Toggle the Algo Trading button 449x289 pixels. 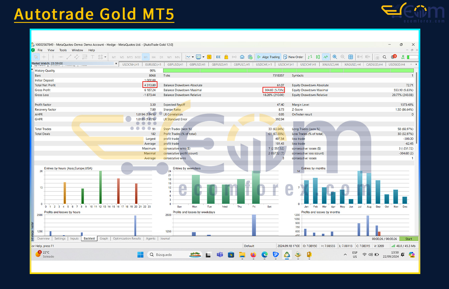click(x=268, y=57)
